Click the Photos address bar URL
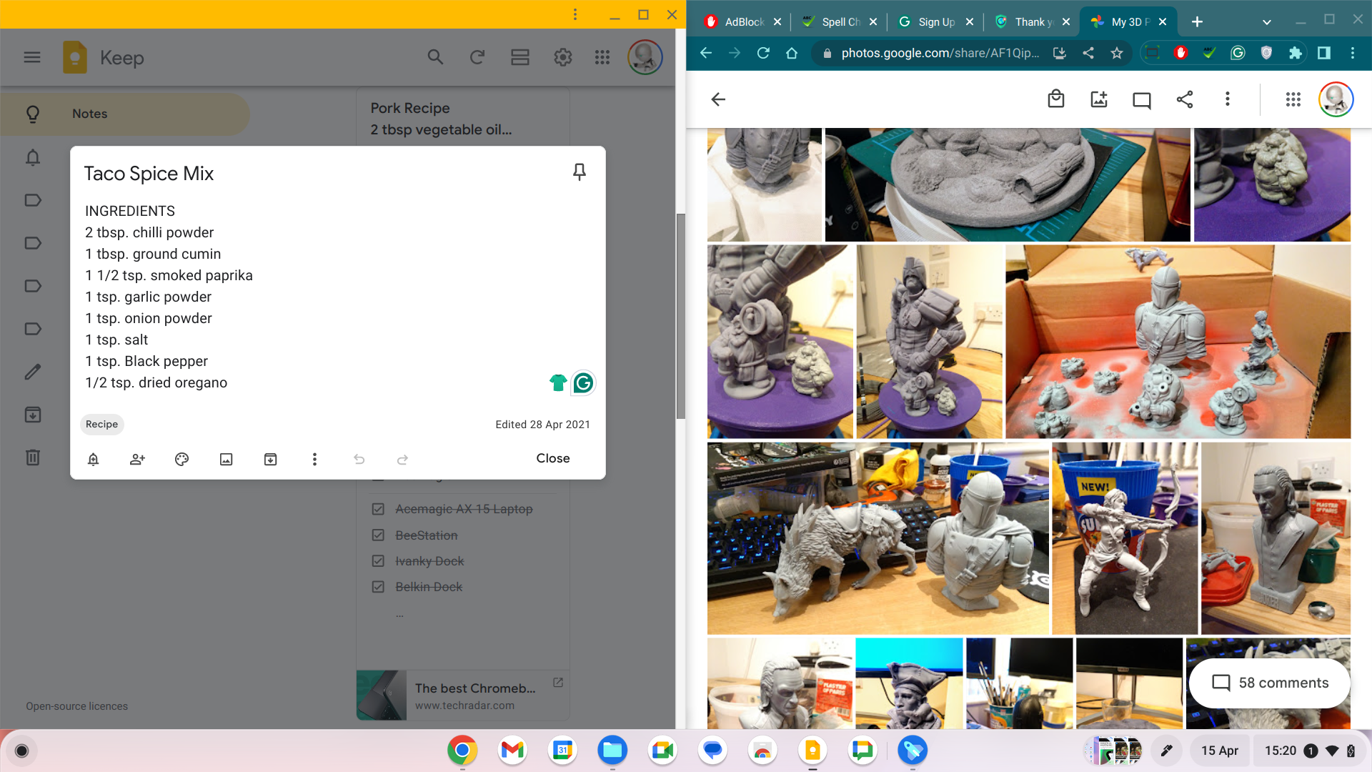 pyautogui.click(x=940, y=53)
